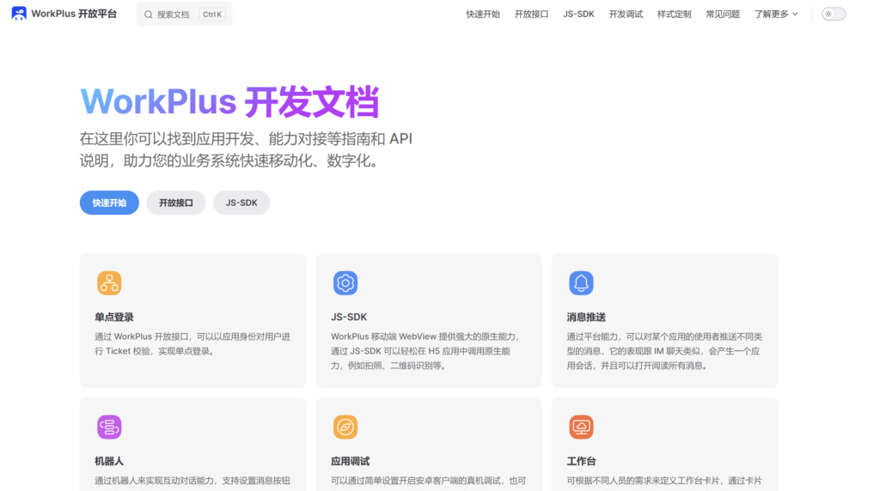This screenshot has height=491, width=880.
Task: Expand the 了解更多 dropdown menu
Action: pos(776,14)
